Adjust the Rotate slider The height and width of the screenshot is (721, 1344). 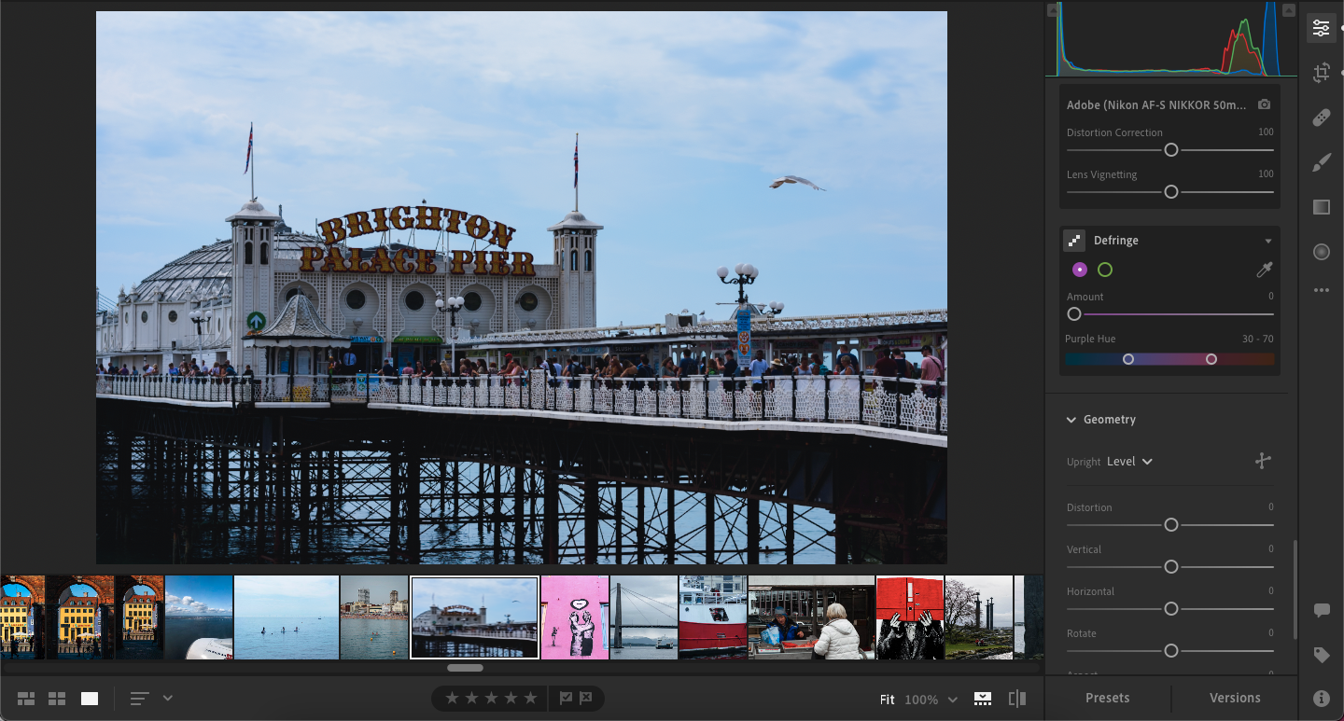[x=1171, y=651]
